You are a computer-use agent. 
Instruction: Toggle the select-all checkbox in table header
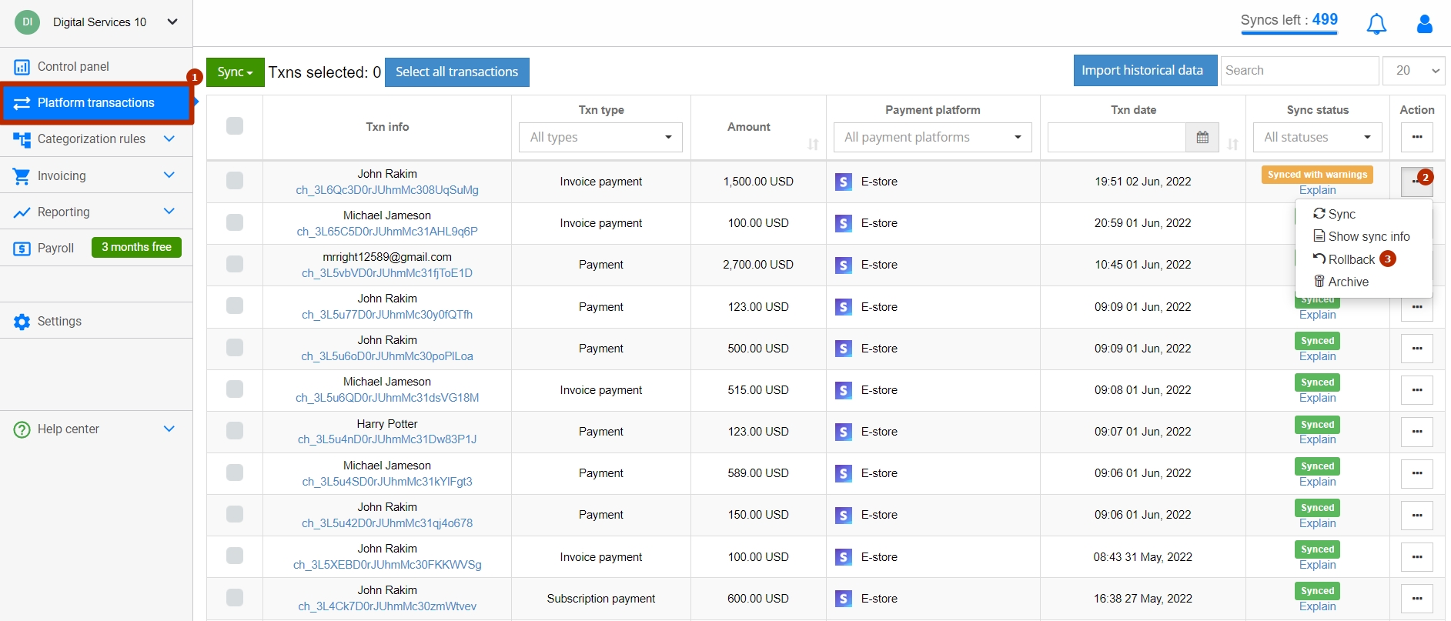(x=235, y=126)
